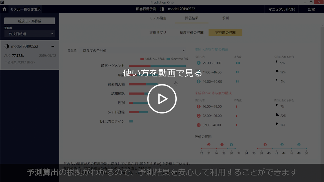Viewport: 324px width, 182px height.
Task: Open the three-dot menu for model 20190522
Action: [52, 46]
